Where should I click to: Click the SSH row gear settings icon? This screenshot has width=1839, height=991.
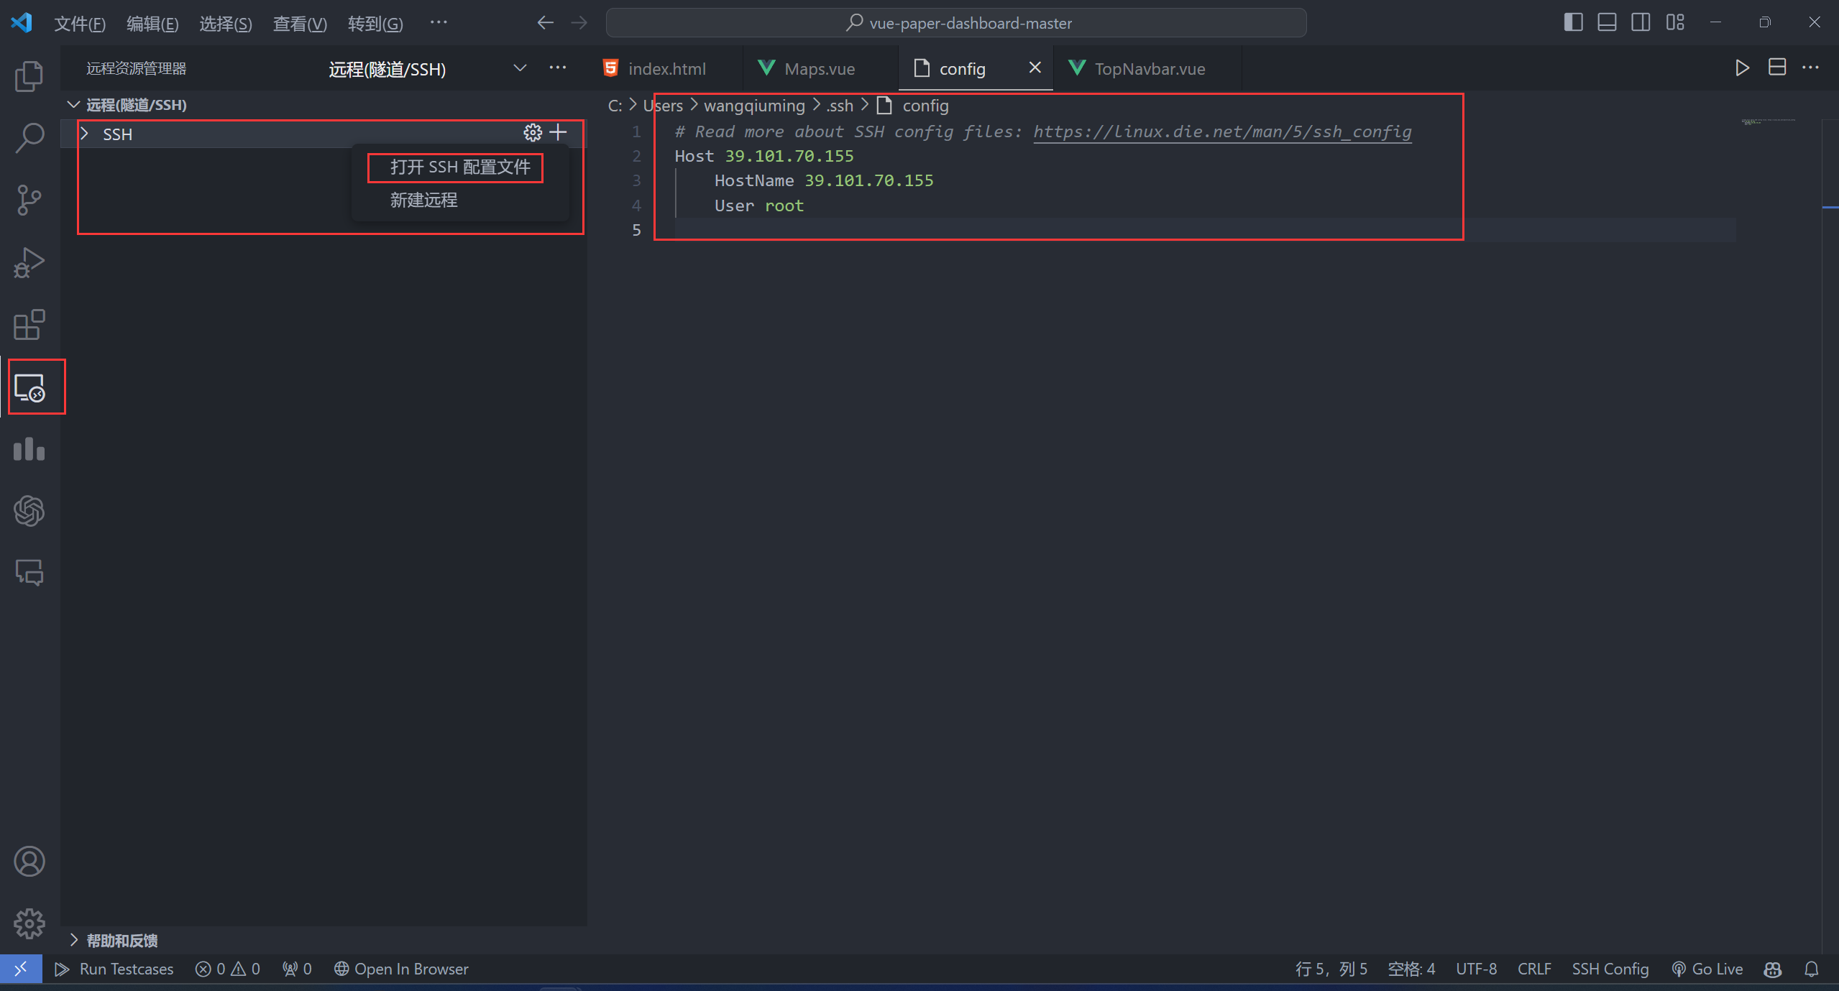[x=533, y=132]
